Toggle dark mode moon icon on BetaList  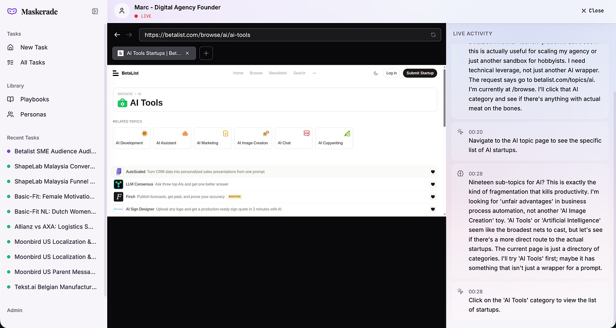(x=376, y=73)
